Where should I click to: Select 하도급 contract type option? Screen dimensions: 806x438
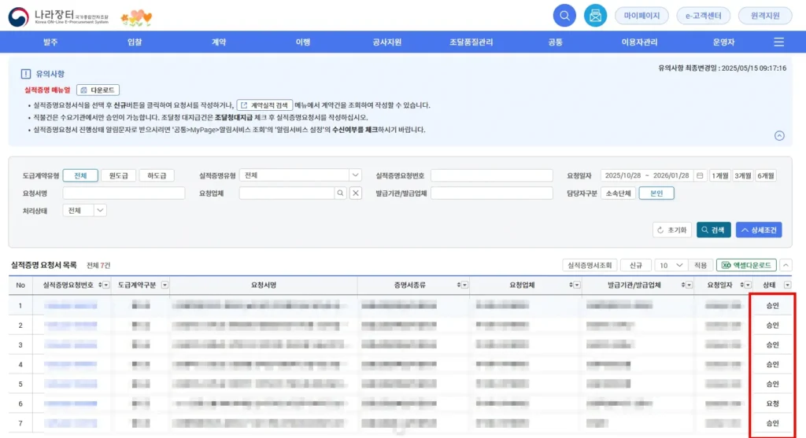pyautogui.click(x=156, y=175)
